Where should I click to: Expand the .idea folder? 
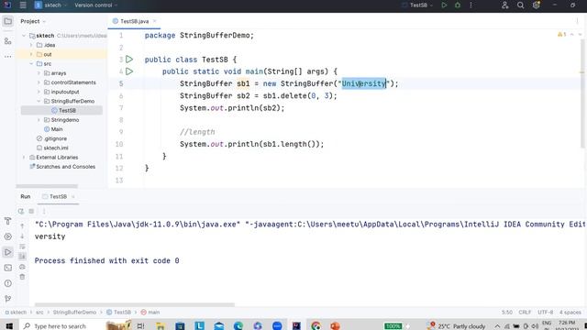click(x=31, y=45)
